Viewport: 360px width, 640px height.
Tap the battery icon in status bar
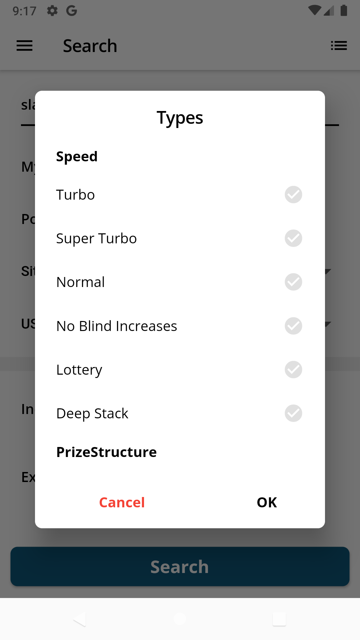click(x=344, y=11)
